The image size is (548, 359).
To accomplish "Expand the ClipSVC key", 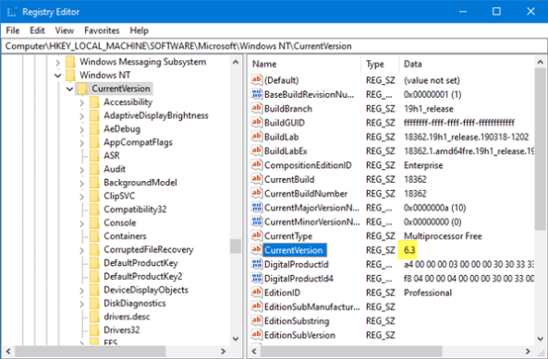I will click(x=81, y=197).
